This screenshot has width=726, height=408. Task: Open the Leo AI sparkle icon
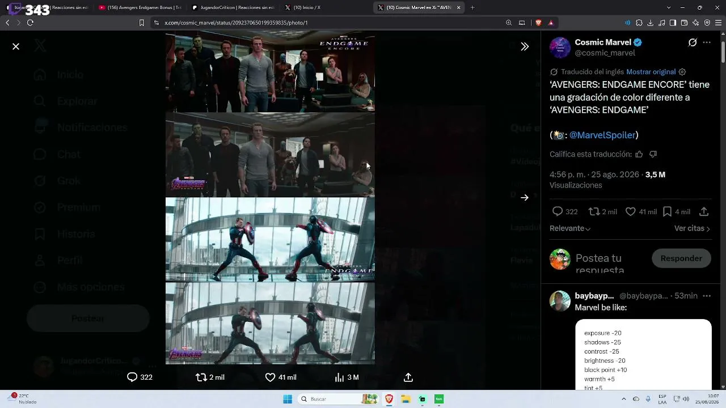[696, 23]
